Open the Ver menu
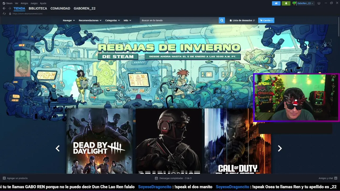This screenshot has width=340, height=191. point(16,3)
